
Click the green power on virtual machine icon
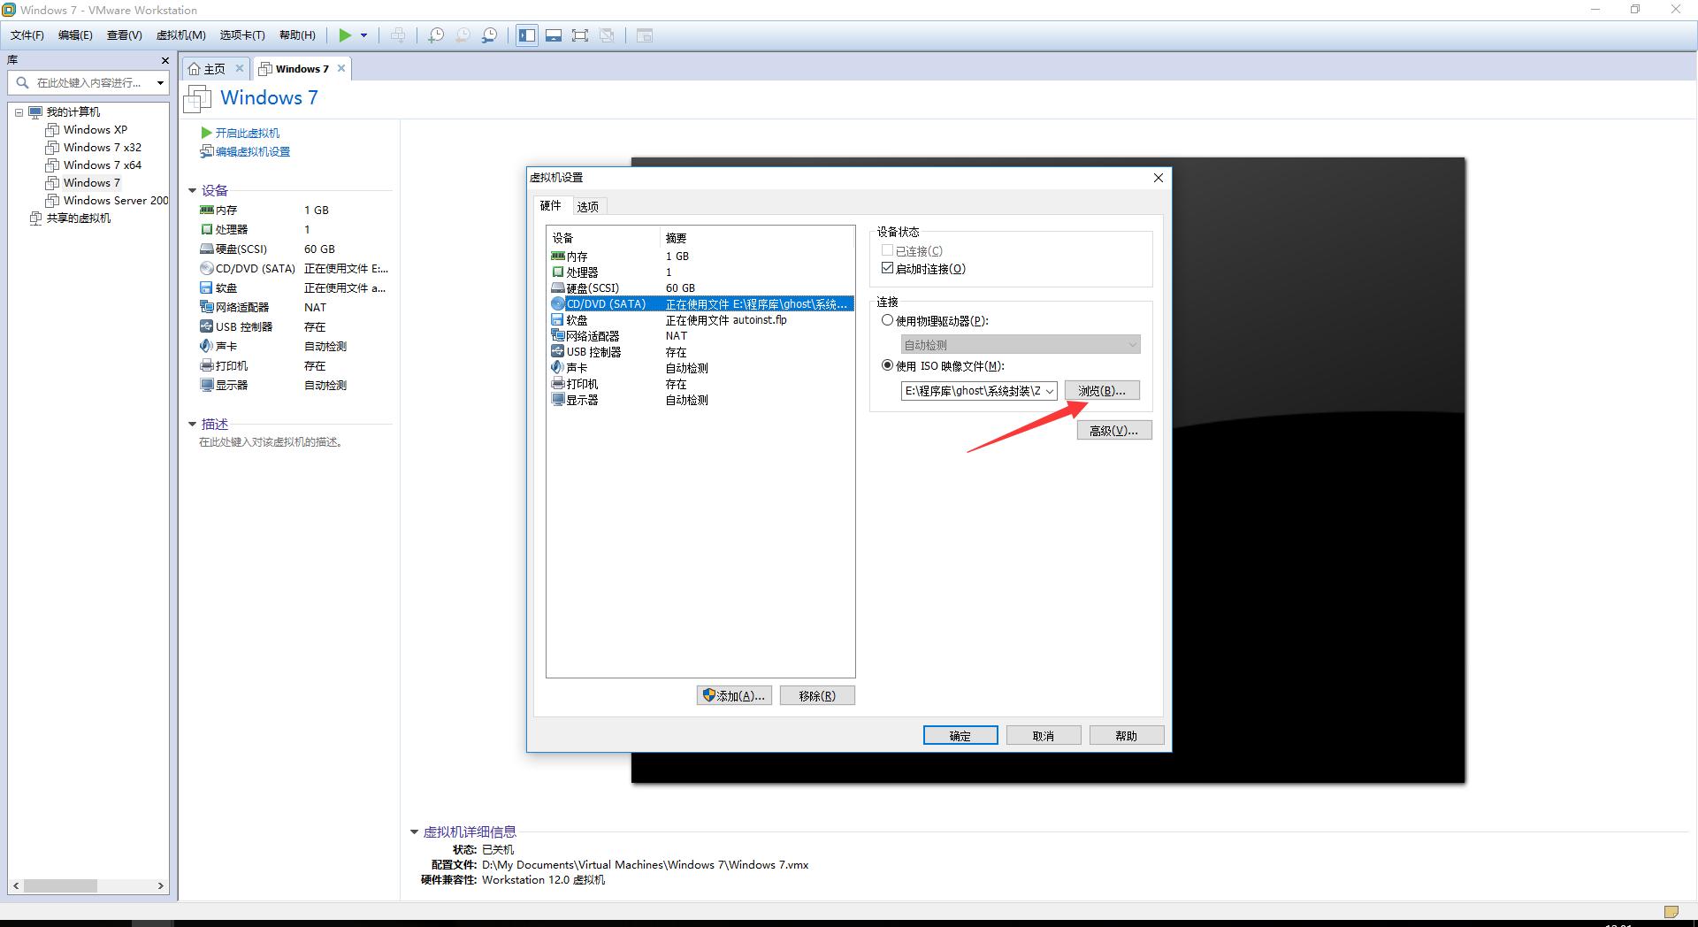[344, 35]
